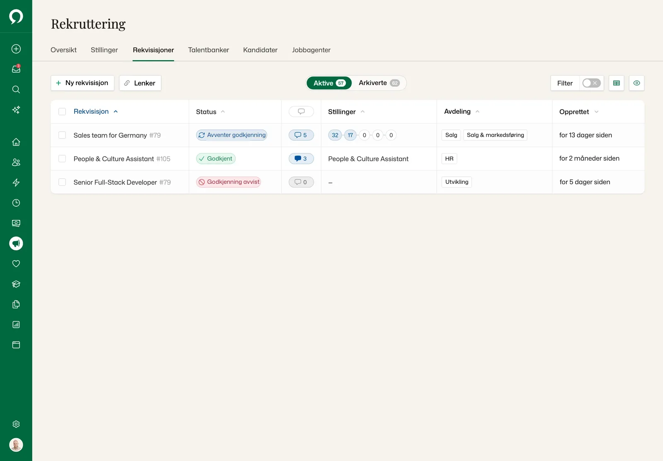Check the Sales team for Germany row
This screenshot has width=663, height=461.
point(62,135)
